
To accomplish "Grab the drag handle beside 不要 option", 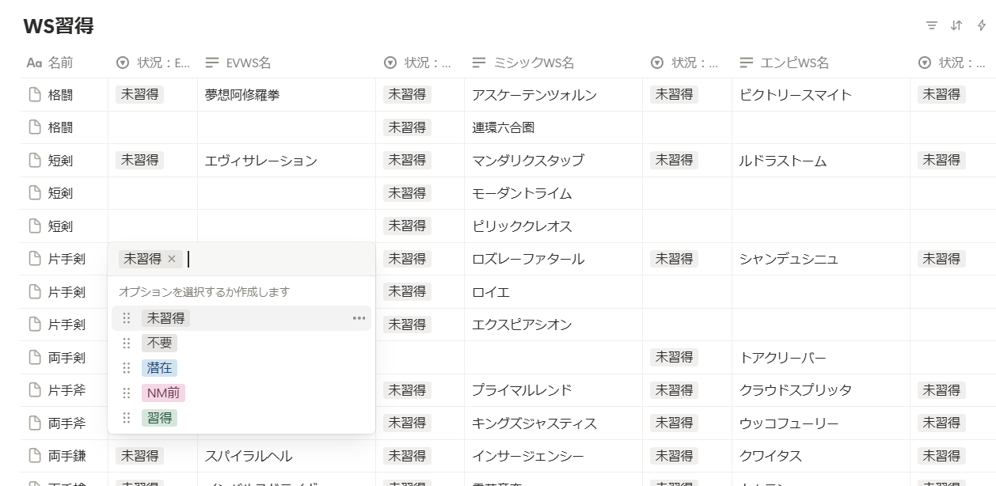I will coord(127,344).
